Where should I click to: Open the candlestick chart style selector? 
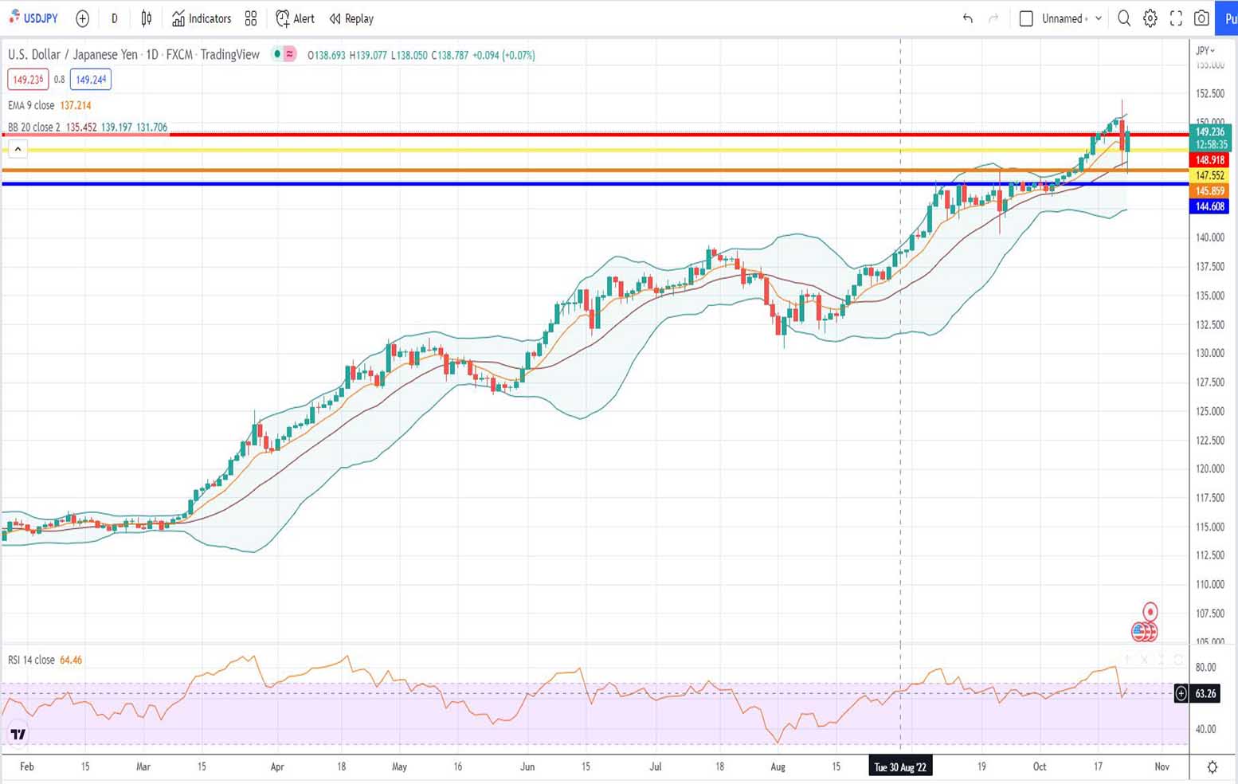tap(147, 18)
